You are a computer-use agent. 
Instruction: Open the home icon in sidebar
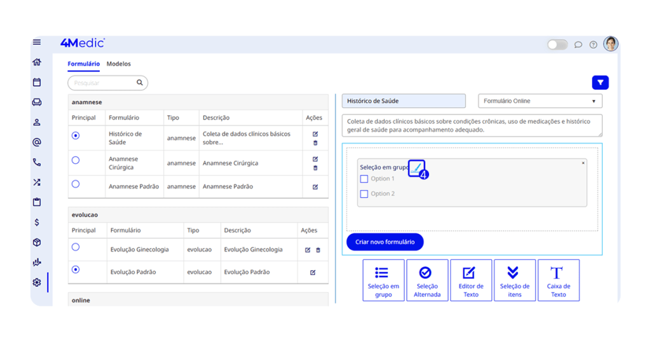tap(37, 62)
